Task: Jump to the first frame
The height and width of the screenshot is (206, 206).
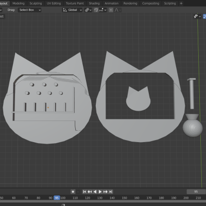Action: pyautogui.click(x=84, y=192)
